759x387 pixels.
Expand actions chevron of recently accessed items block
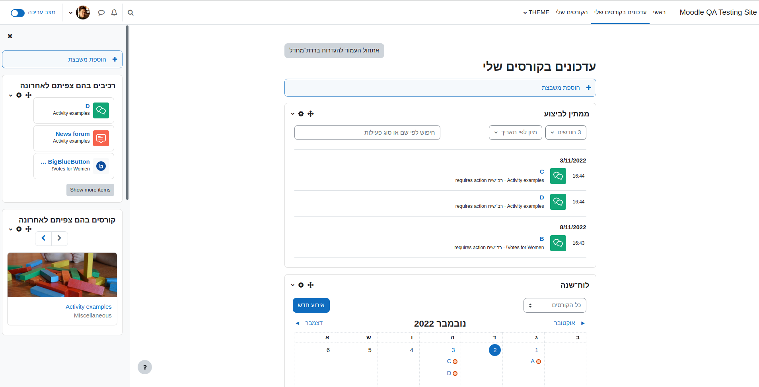pos(11,95)
